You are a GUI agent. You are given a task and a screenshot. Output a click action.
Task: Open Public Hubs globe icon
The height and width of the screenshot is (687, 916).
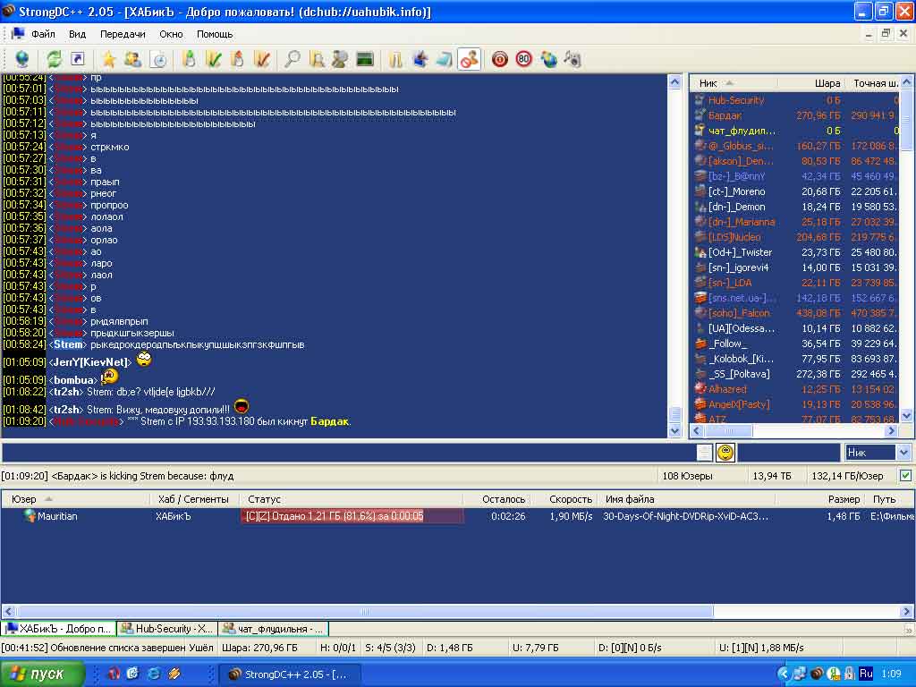pyautogui.click(x=22, y=59)
